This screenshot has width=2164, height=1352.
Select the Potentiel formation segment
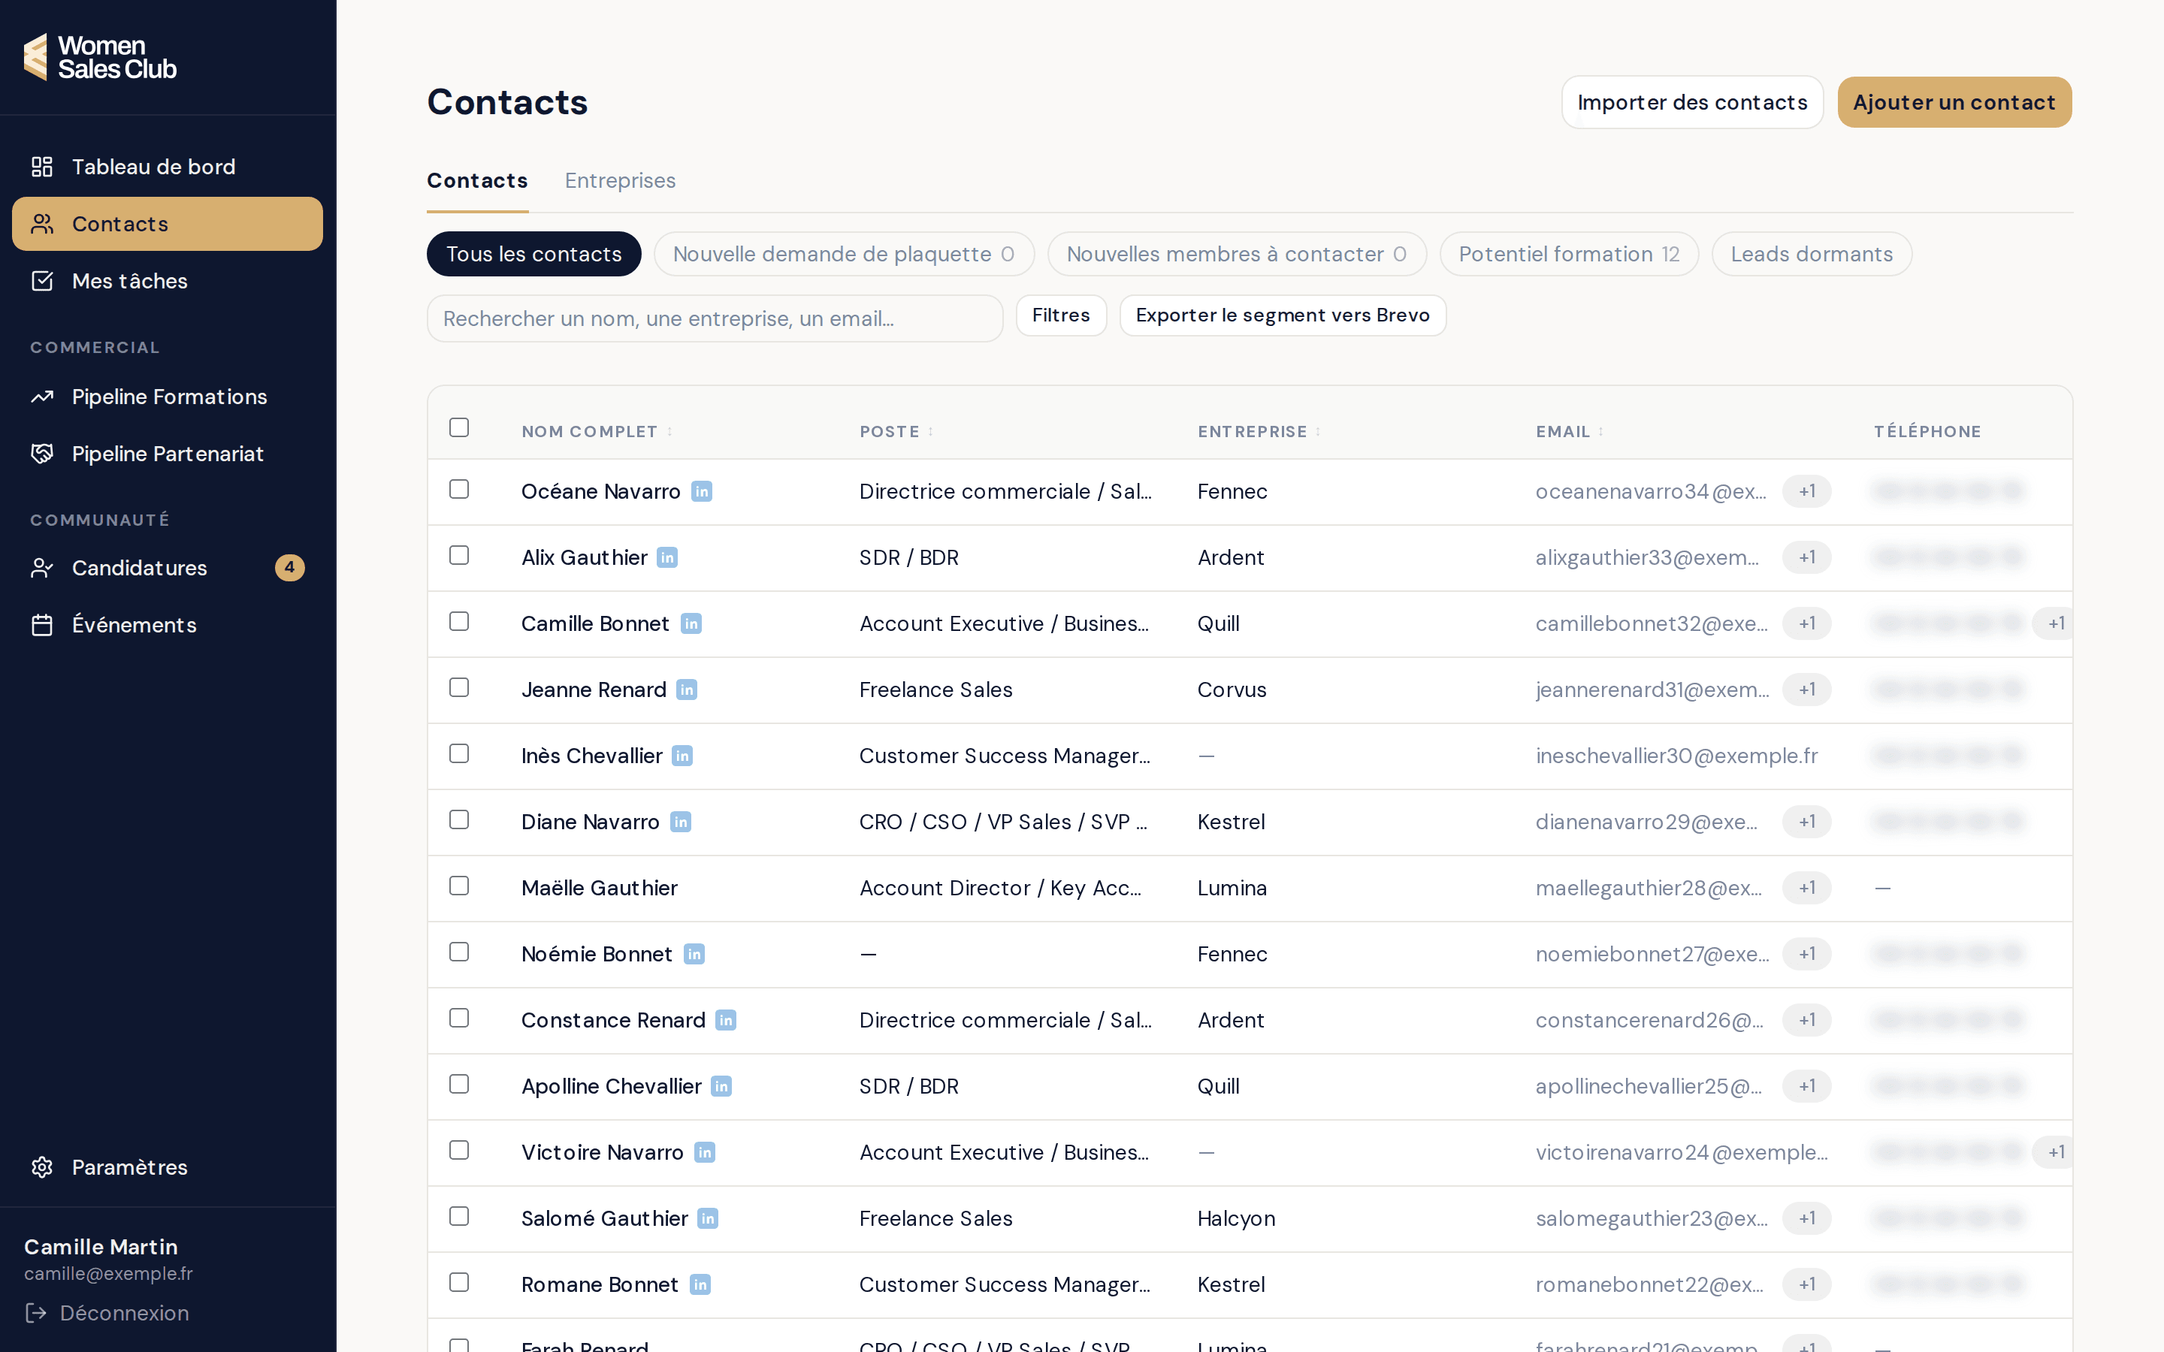[1570, 255]
